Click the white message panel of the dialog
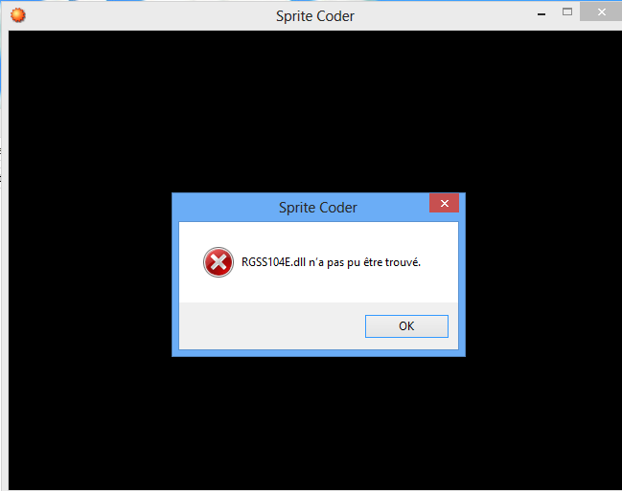 318,262
